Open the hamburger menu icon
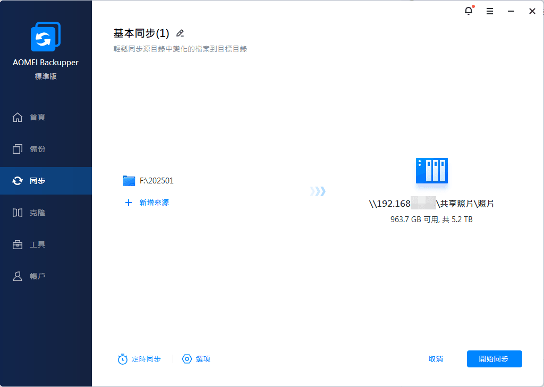The height and width of the screenshot is (387, 544). pyautogui.click(x=489, y=11)
